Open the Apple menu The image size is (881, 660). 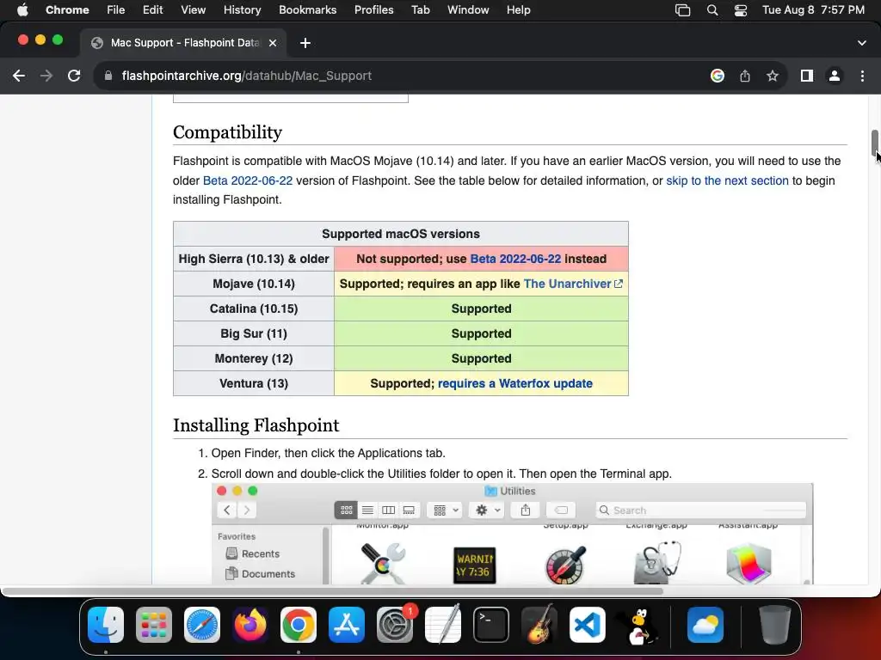pos(22,10)
